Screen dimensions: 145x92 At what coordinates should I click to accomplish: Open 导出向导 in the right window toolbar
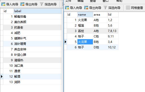(x=93, y=8)
